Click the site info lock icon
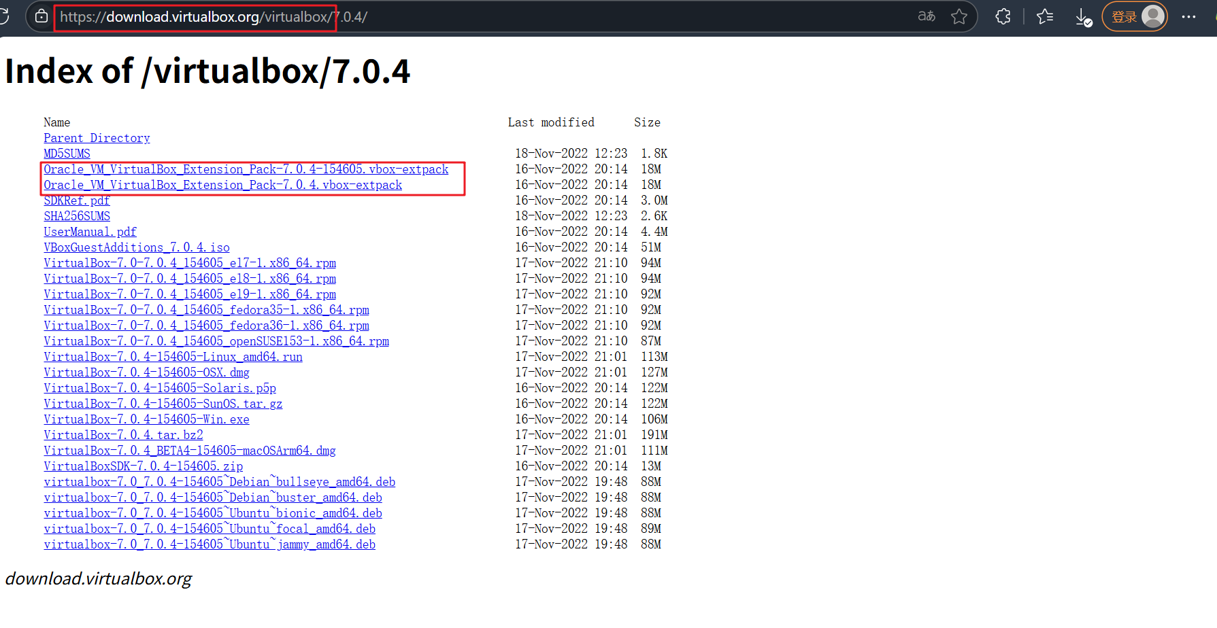The height and width of the screenshot is (628, 1217). [41, 17]
